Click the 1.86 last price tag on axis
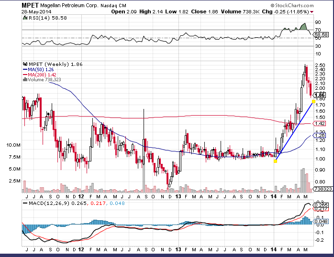Screen dimensions: 334x257 tap(320, 95)
